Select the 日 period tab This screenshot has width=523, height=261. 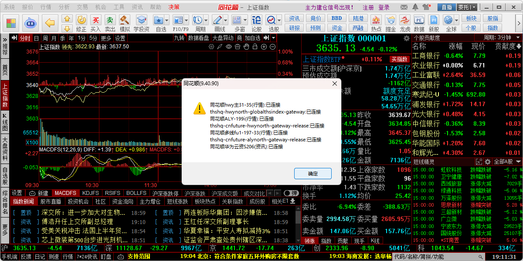pos(37,38)
